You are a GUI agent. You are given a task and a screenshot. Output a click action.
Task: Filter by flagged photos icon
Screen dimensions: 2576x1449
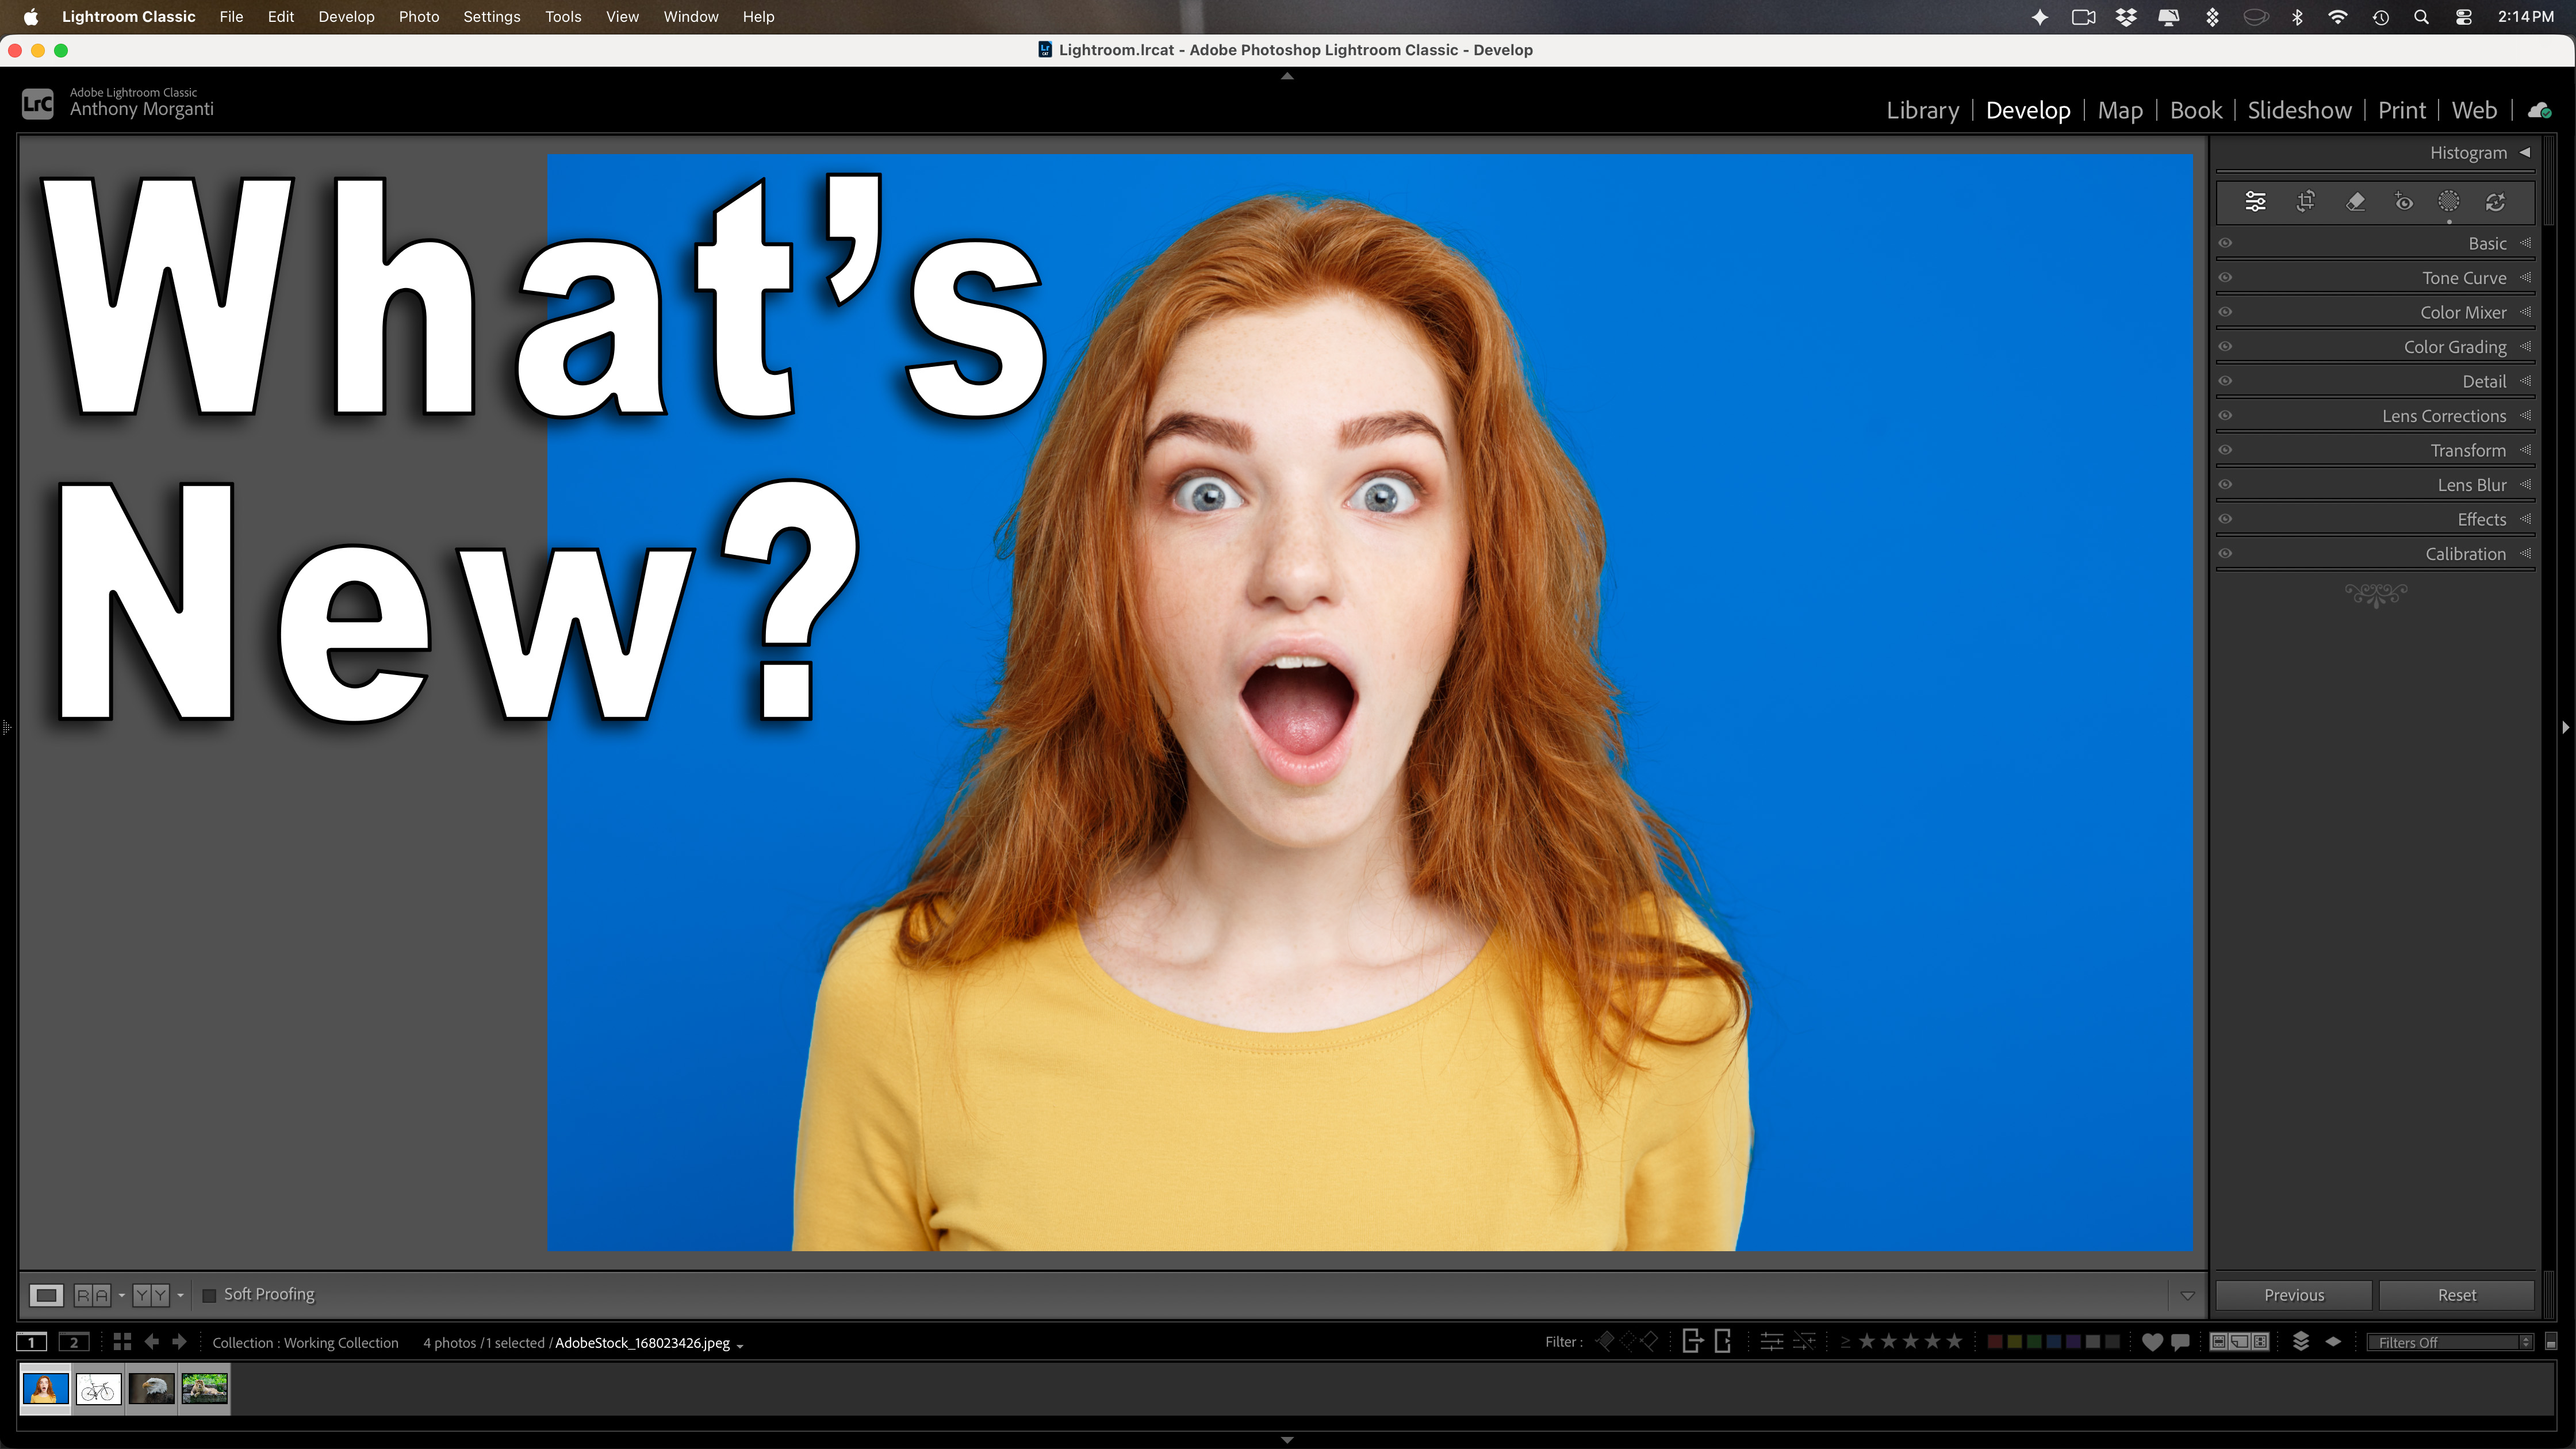1606,1341
